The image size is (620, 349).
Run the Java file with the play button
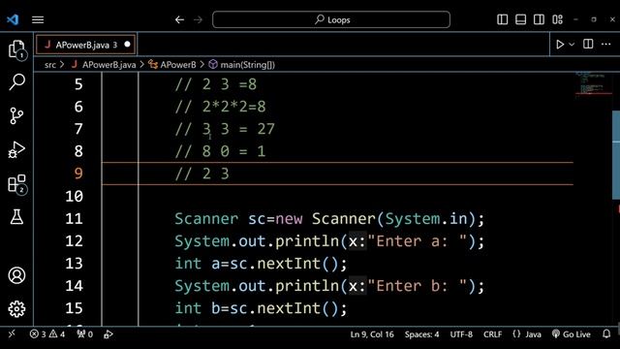(560, 45)
